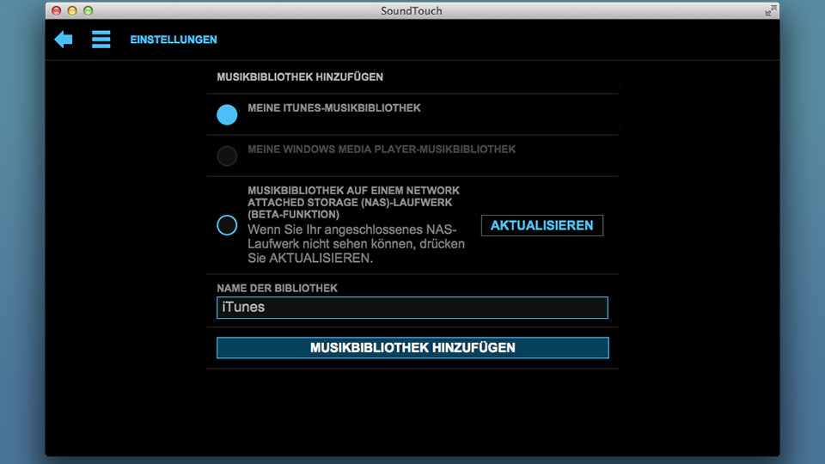Viewport: 825px width, 464px height.
Task: Click the MEINE WINDOWS MEDIA PLAYER-MUSIKBIBLIOTHEK label
Action: (382, 150)
